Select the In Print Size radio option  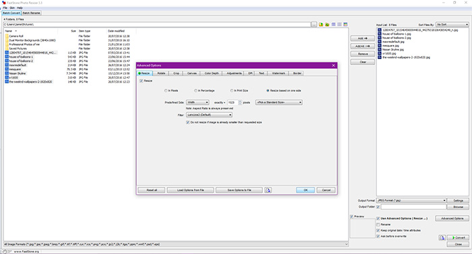click(231, 91)
